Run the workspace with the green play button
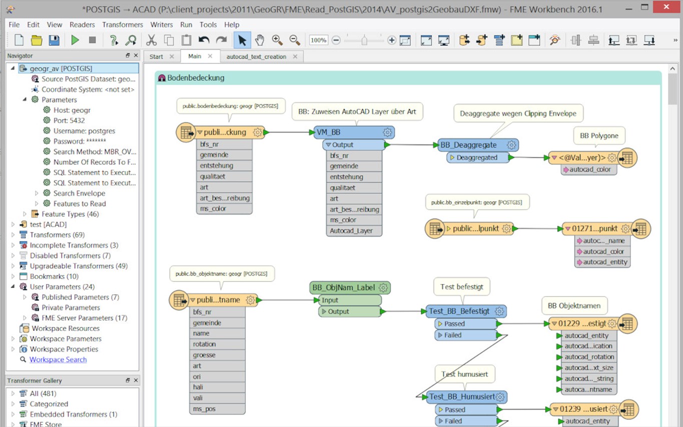The height and width of the screenshot is (427, 683). click(x=75, y=40)
